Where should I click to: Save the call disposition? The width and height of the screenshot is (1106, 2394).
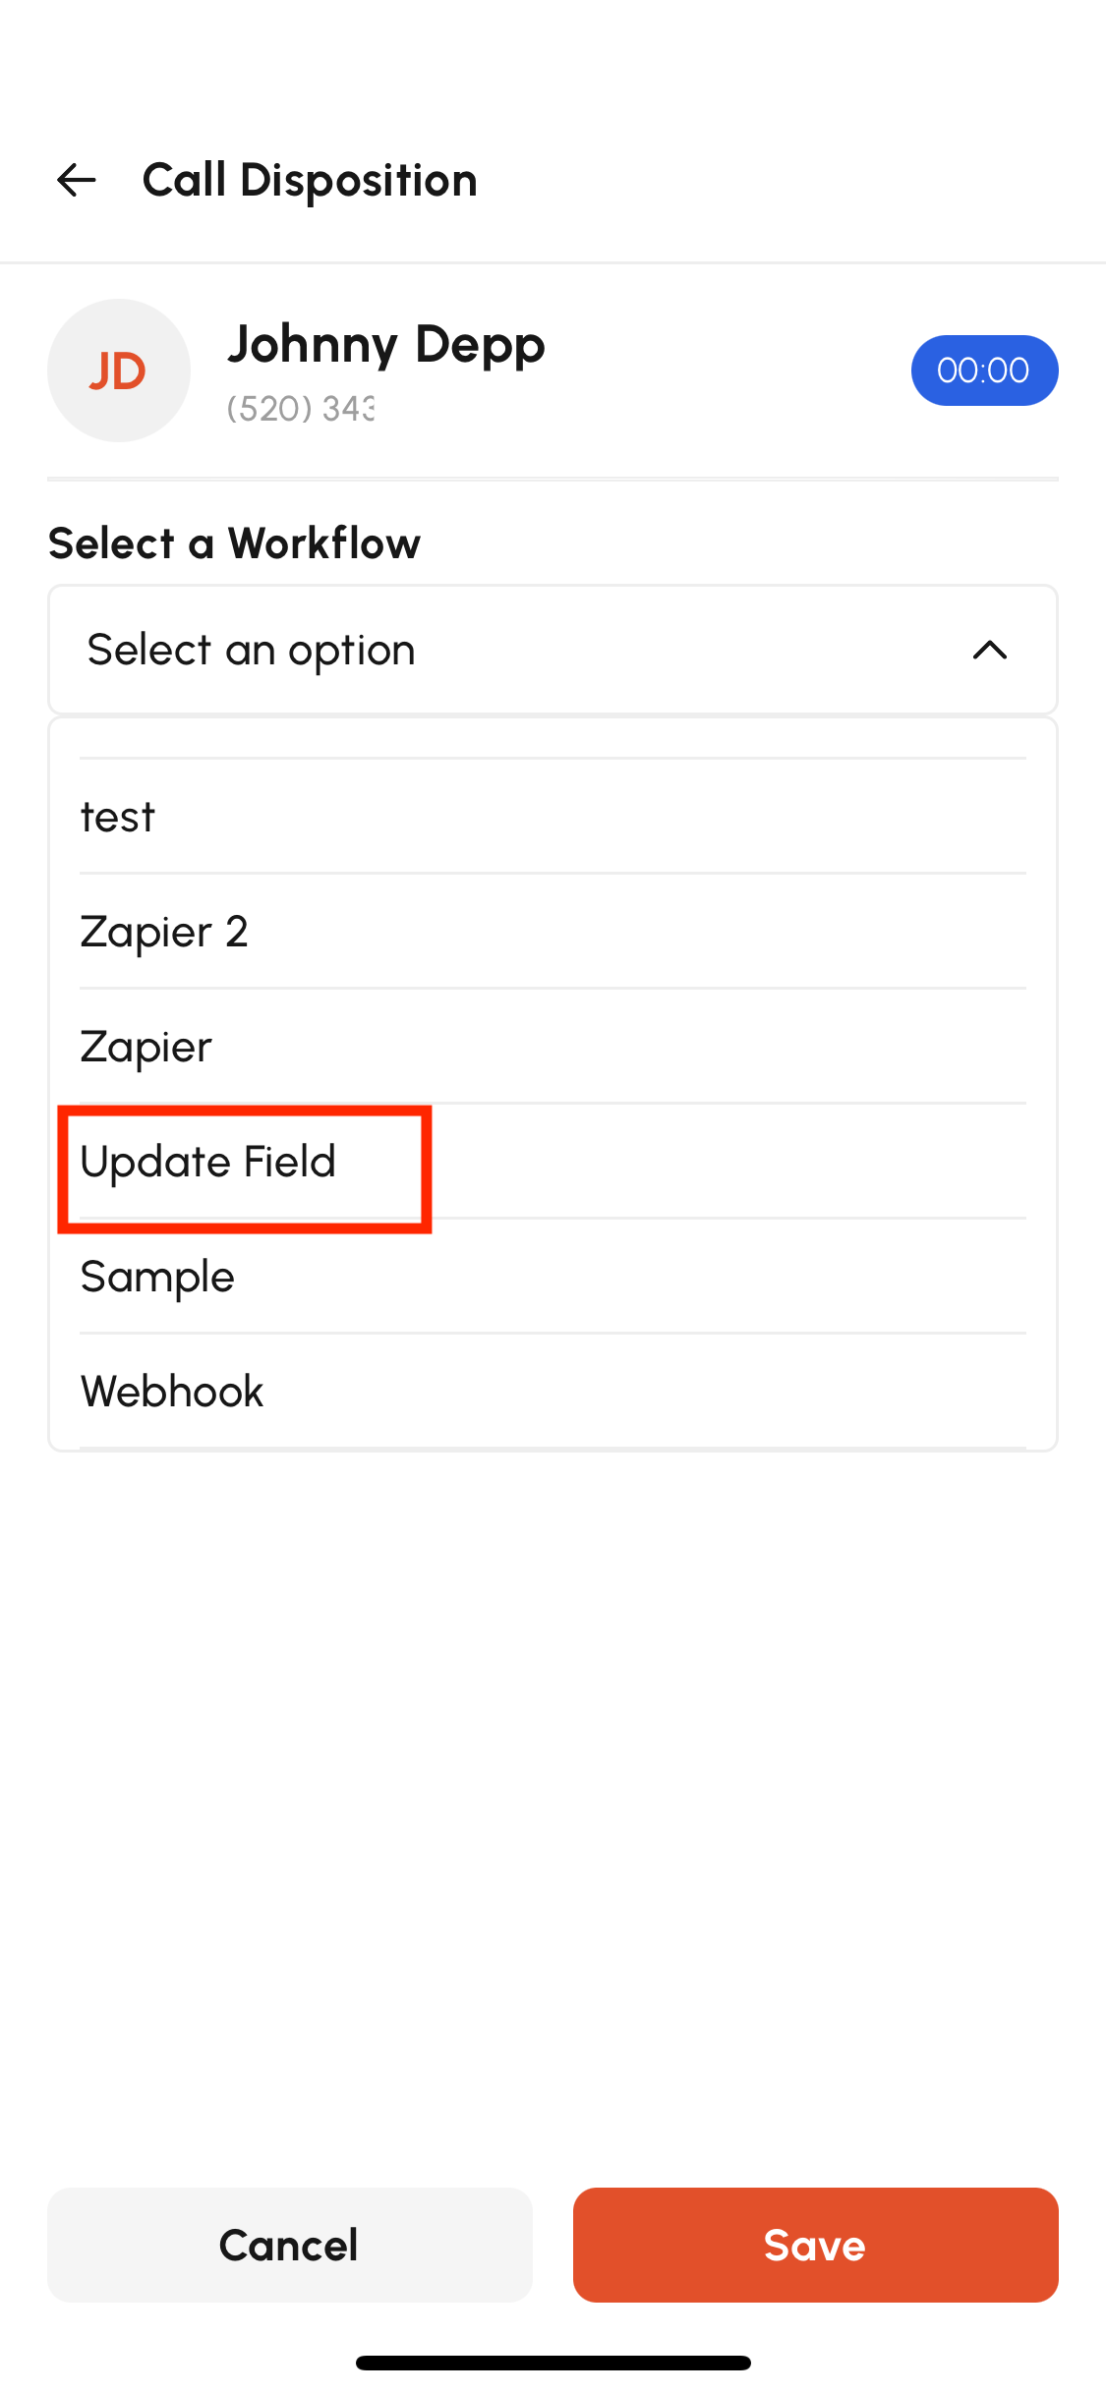click(x=816, y=2245)
